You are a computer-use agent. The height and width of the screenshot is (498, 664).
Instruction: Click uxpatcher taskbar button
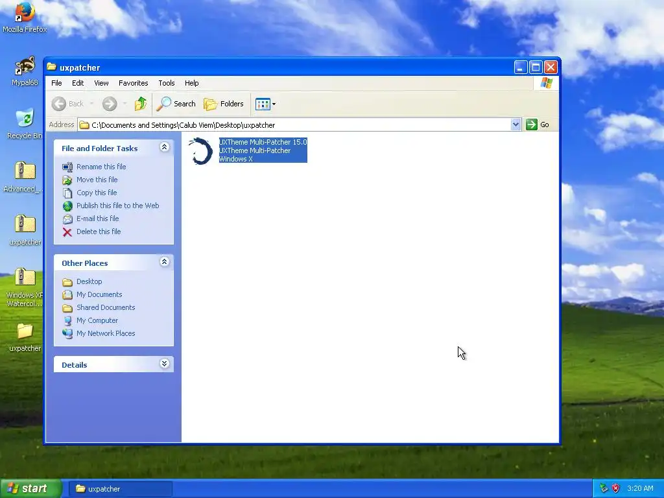tap(121, 489)
